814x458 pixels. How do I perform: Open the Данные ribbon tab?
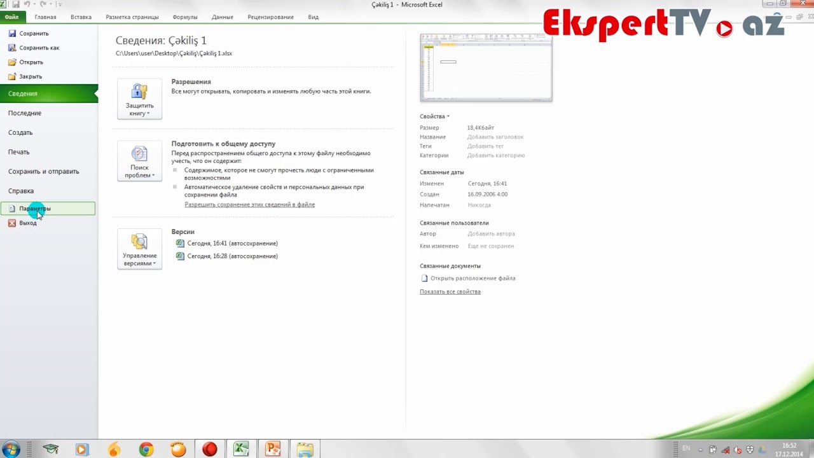click(x=222, y=17)
